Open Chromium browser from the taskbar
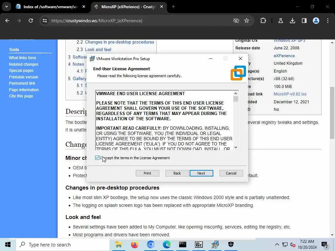Image resolution: width=335 pixels, height=251 pixels. pyautogui.click(x=150, y=244)
